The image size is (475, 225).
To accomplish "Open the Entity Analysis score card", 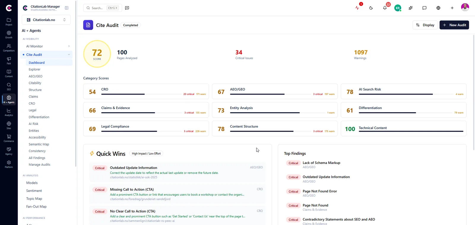I will (275, 110).
